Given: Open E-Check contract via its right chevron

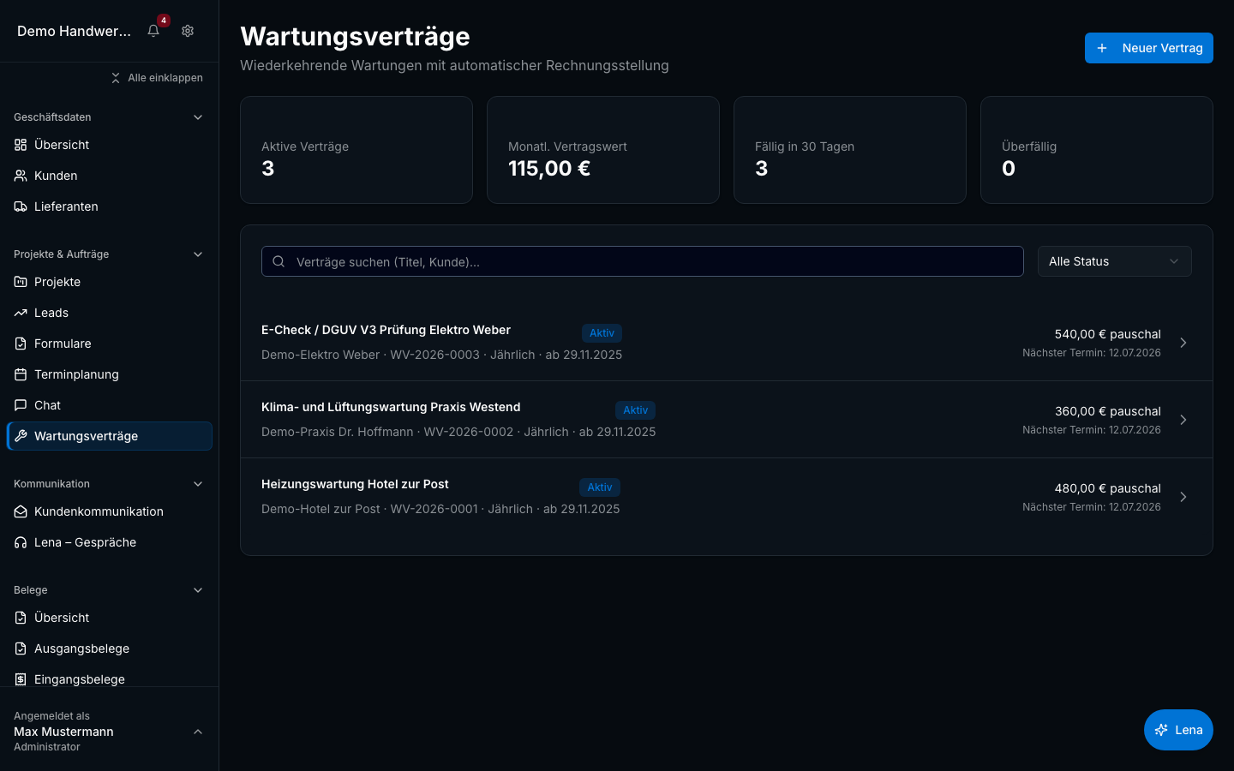Looking at the screenshot, I should 1183,343.
